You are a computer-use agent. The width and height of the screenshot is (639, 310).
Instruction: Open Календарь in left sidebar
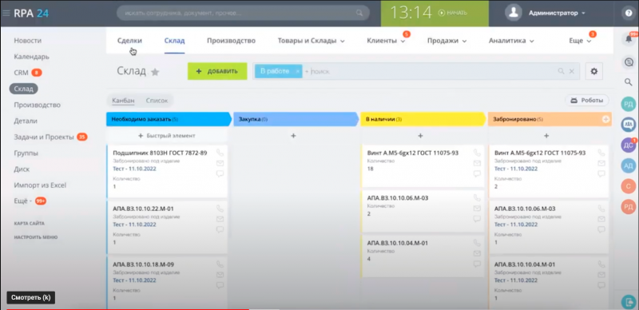(32, 57)
